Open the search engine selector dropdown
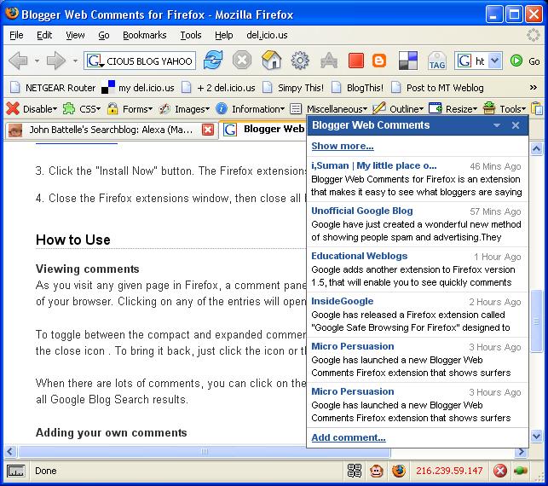The width and height of the screenshot is (548, 486). [495, 61]
